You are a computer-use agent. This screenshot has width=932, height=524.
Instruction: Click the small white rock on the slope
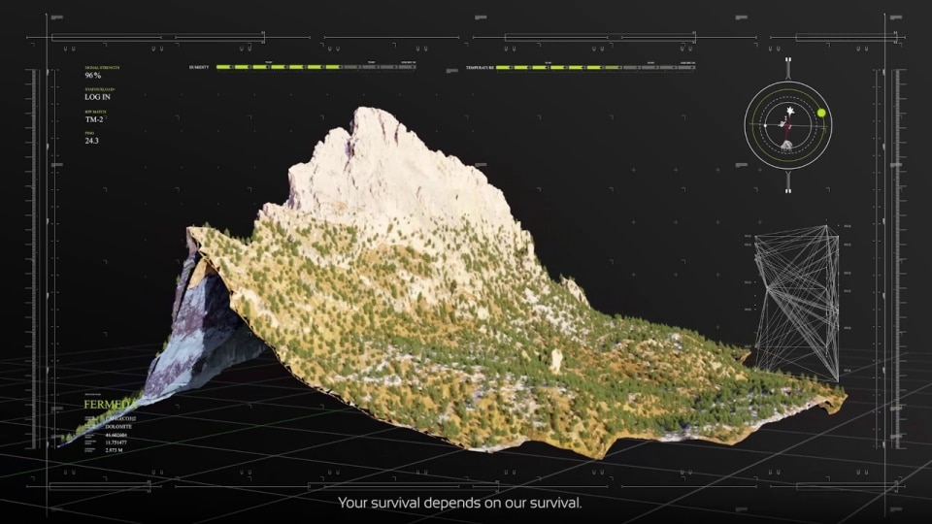[x=556, y=360]
